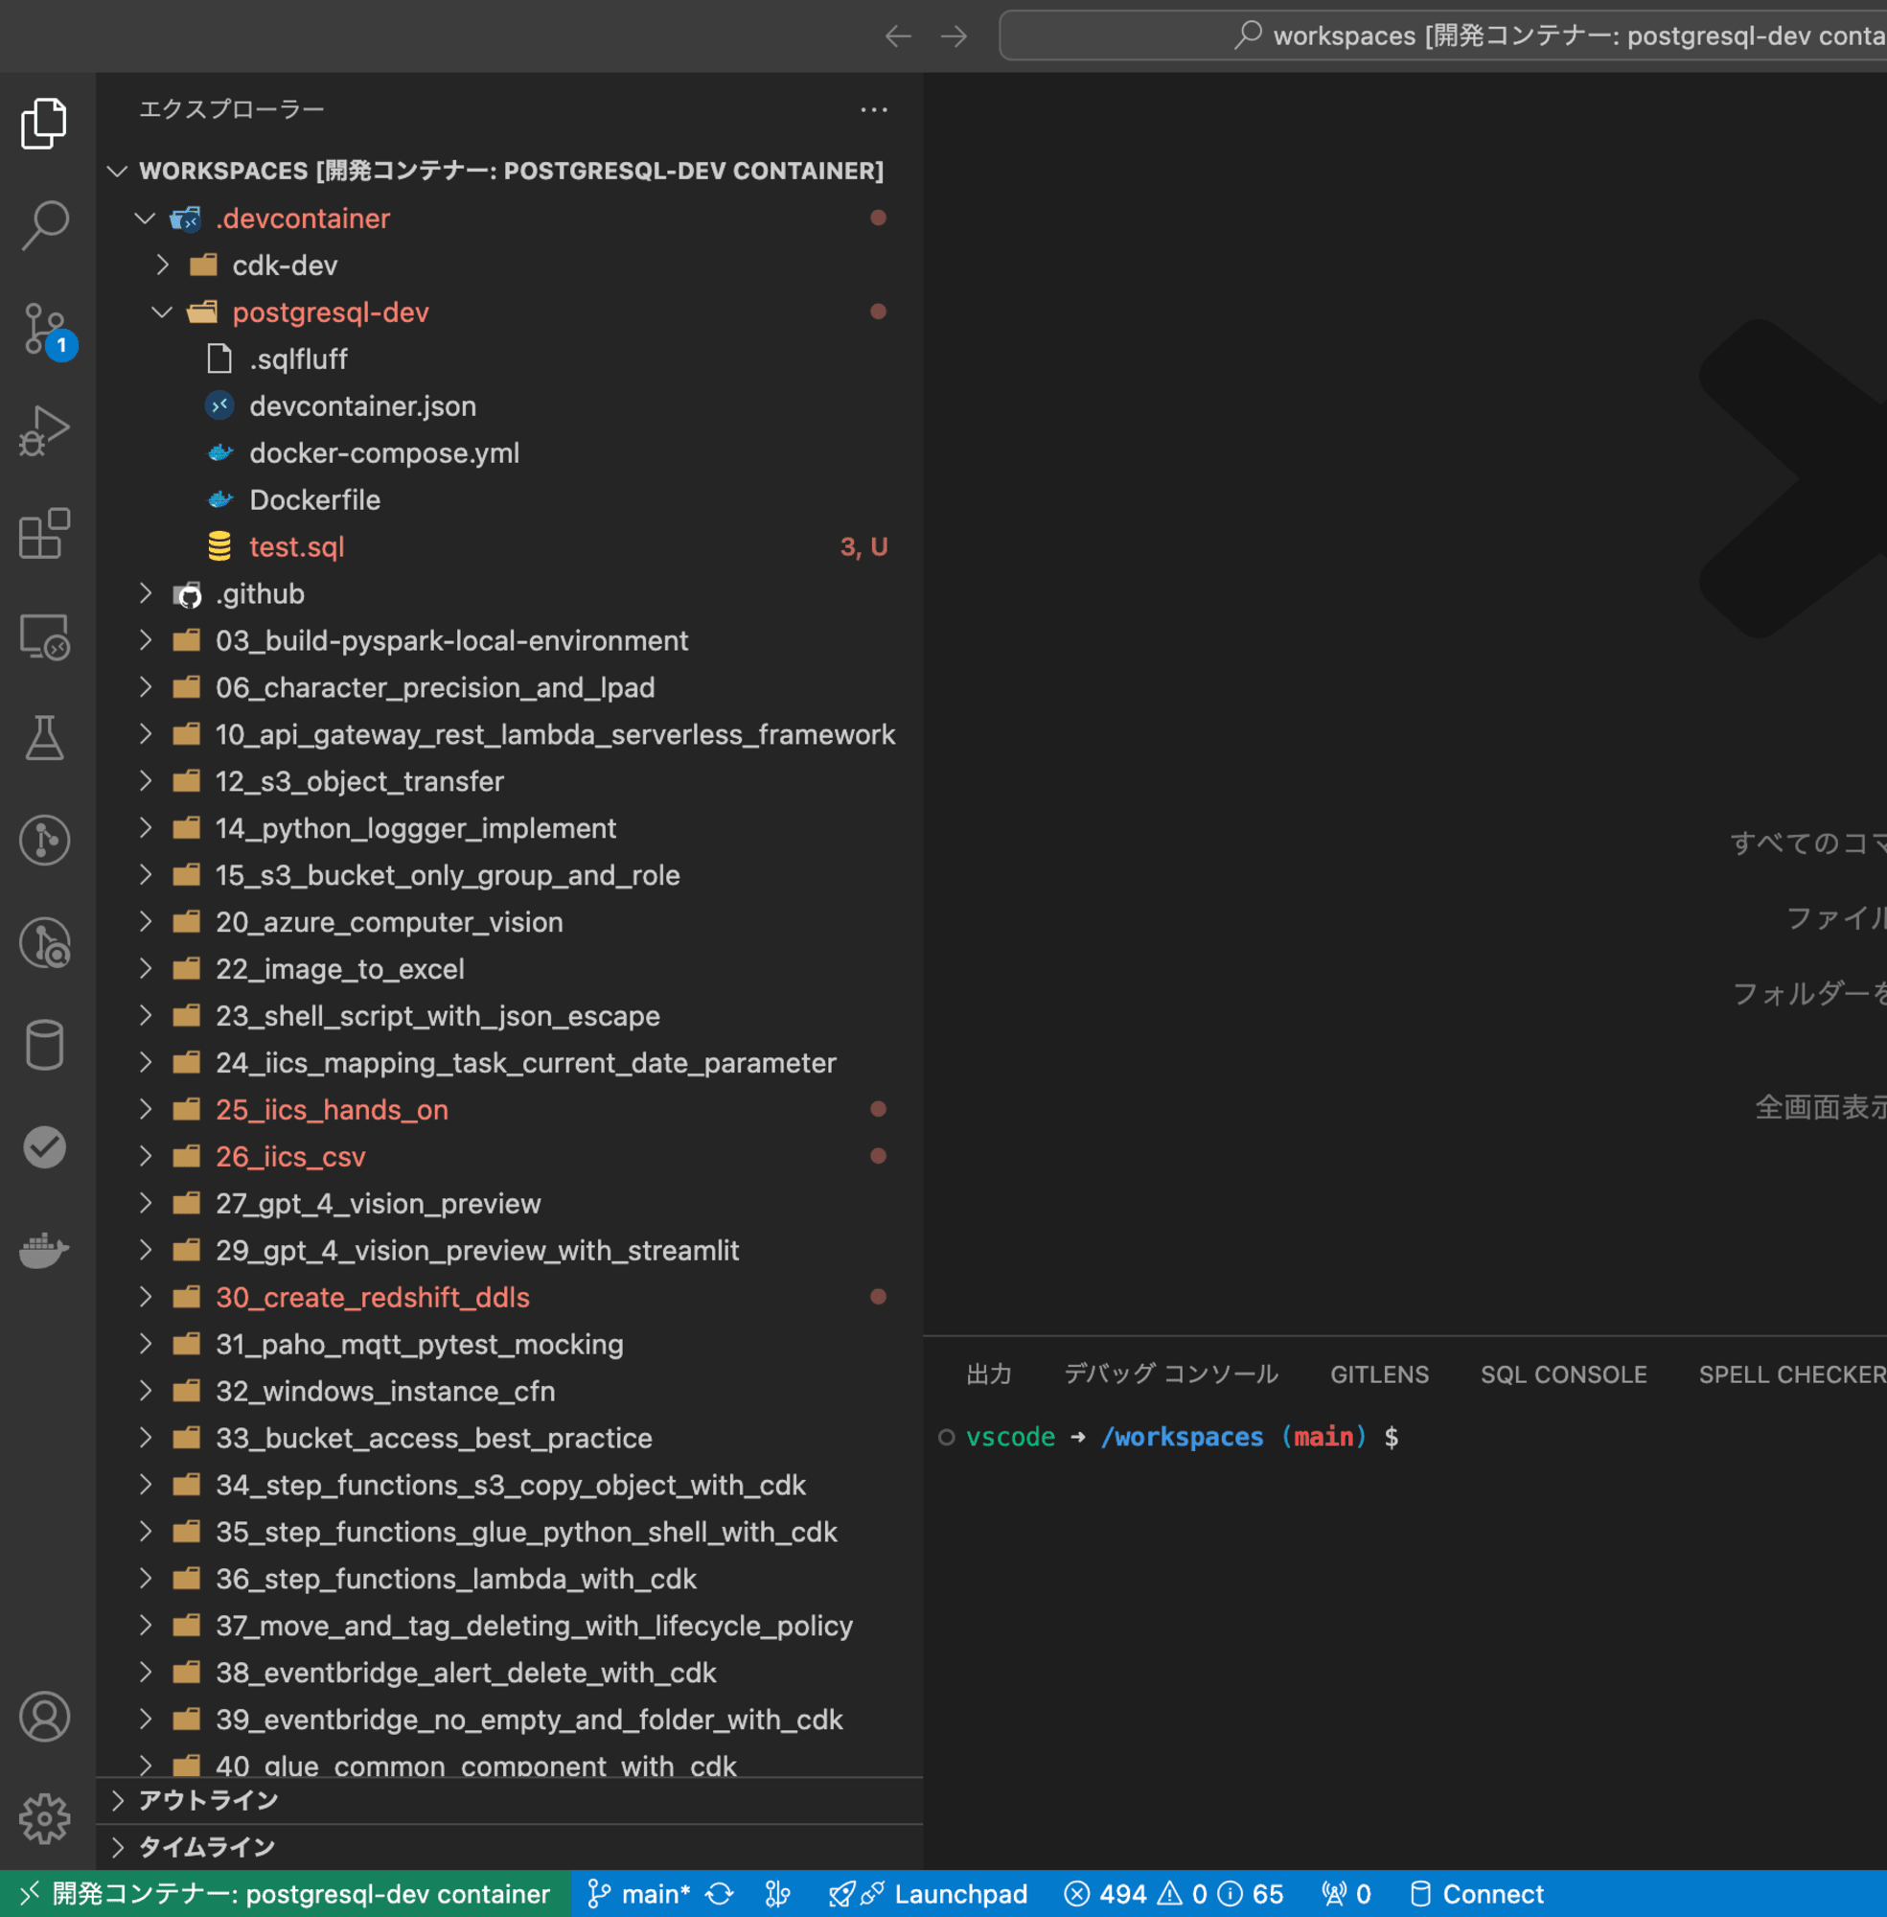Select the SQL CONSOLE tab
The image size is (1887, 1917).
[x=1562, y=1374]
